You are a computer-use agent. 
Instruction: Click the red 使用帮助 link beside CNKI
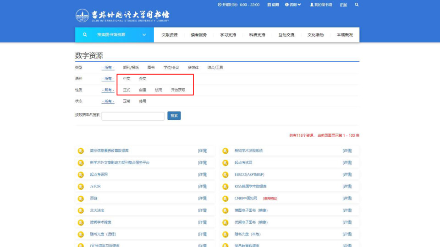click(x=270, y=199)
